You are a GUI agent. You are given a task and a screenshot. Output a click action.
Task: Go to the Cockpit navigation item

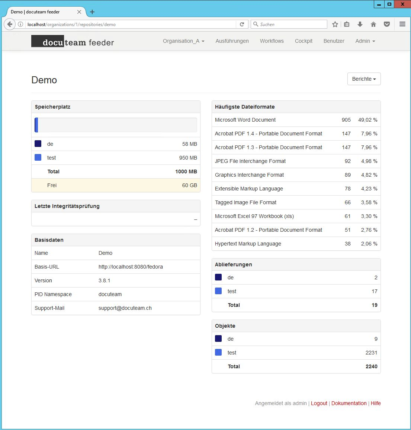304,41
